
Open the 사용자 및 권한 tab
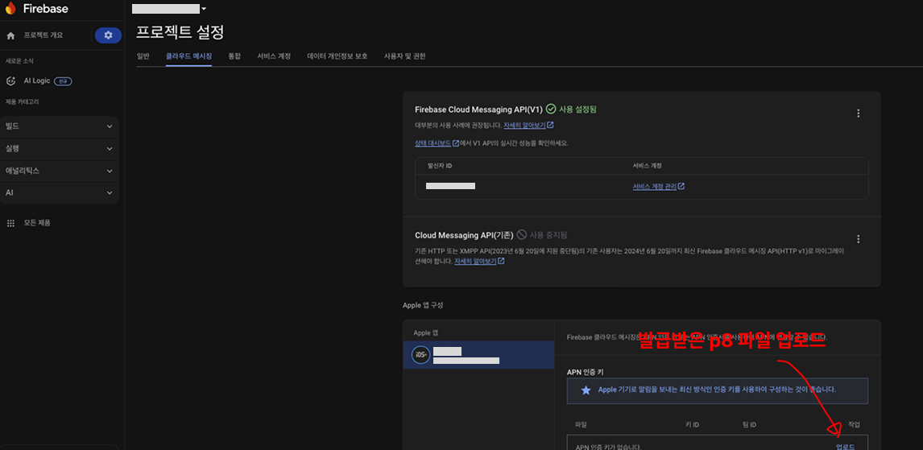[404, 56]
